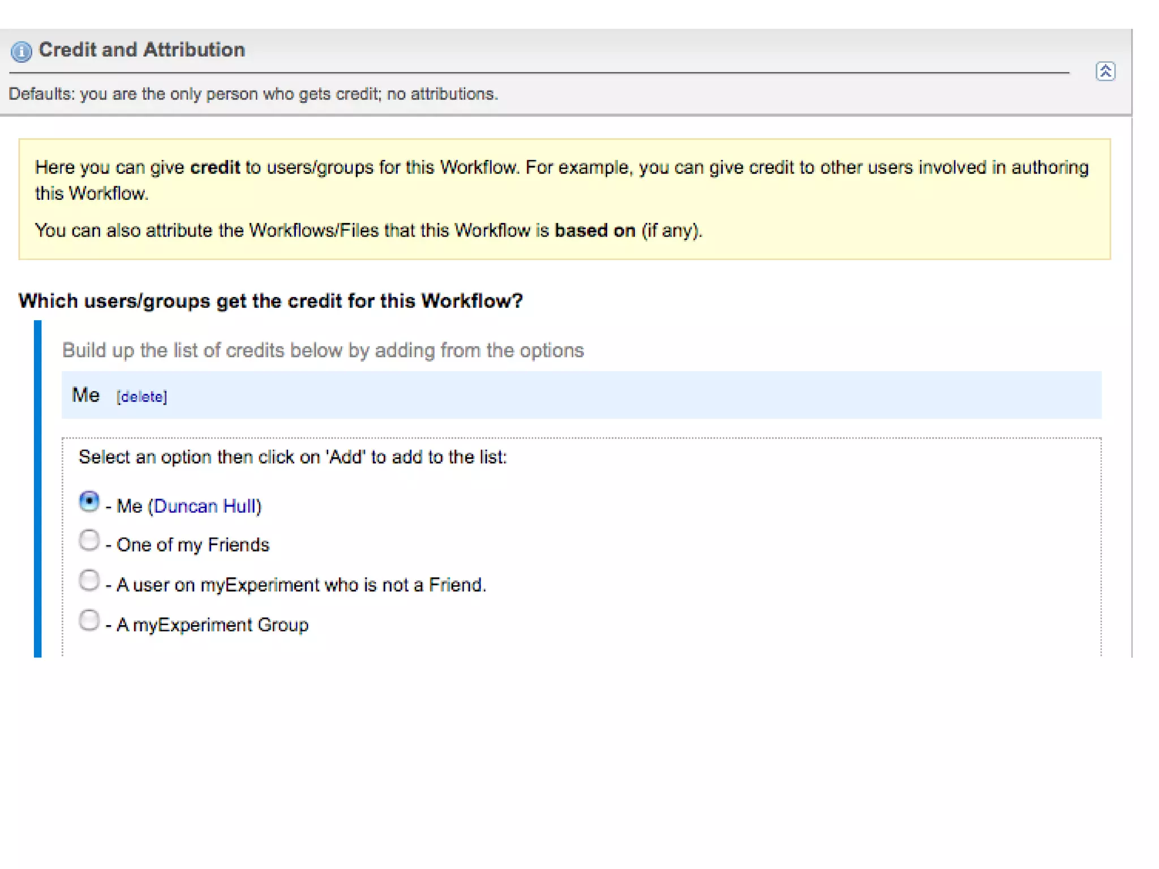Click the 'Build up the list of credits' hint
The width and height of the screenshot is (1159, 869).
pos(323,351)
